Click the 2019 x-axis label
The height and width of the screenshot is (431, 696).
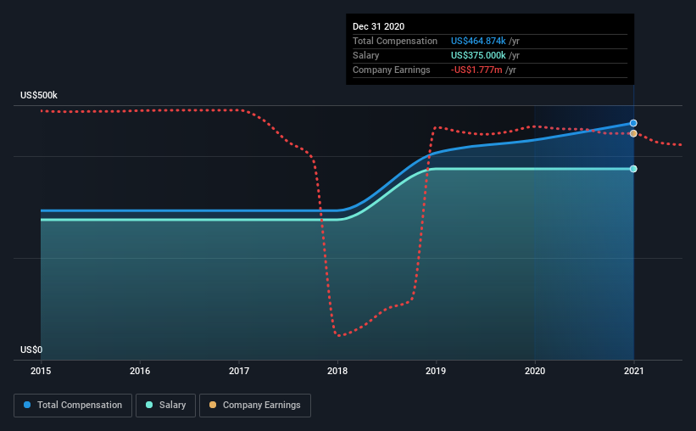pos(436,371)
